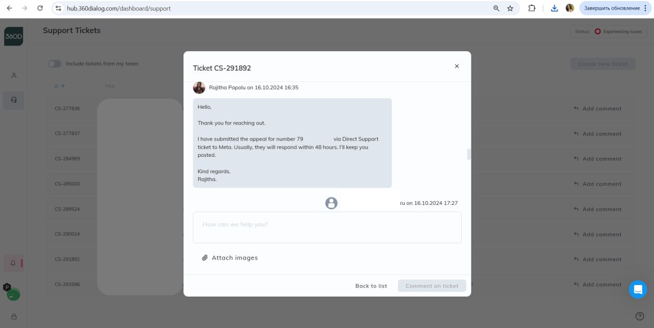Click the How can we help you field
This screenshot has width=654, height=328.
point(327,227)
